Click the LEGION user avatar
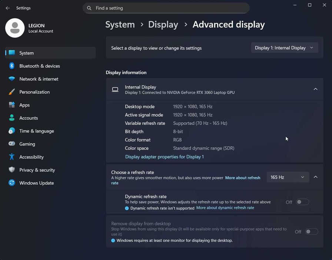 click(x=15, y=28)
